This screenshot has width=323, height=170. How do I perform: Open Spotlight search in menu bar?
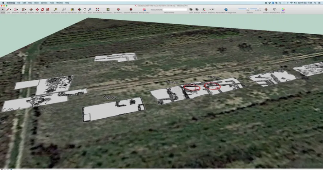315,3
